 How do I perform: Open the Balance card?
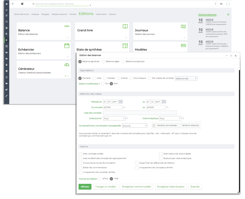[44, 31]
